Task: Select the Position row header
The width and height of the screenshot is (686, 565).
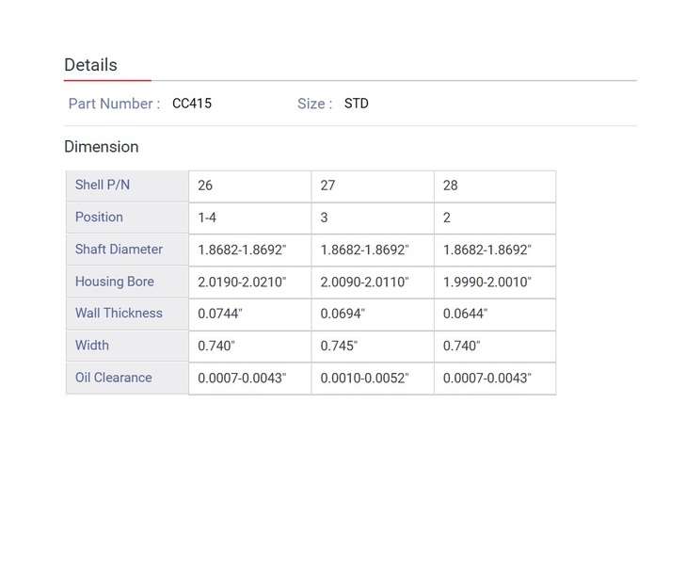Action: (99, 218)
